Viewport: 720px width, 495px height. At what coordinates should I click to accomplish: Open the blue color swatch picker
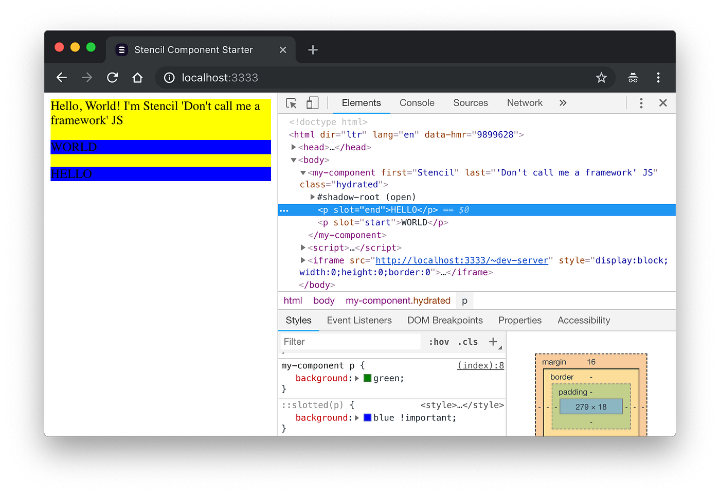(367, 418)
